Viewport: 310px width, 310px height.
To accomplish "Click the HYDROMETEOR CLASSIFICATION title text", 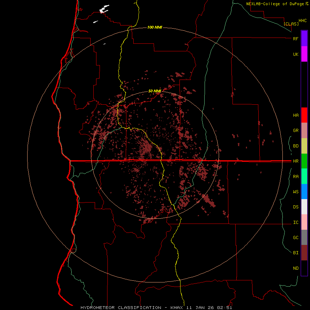I will [x=121, y=308].
